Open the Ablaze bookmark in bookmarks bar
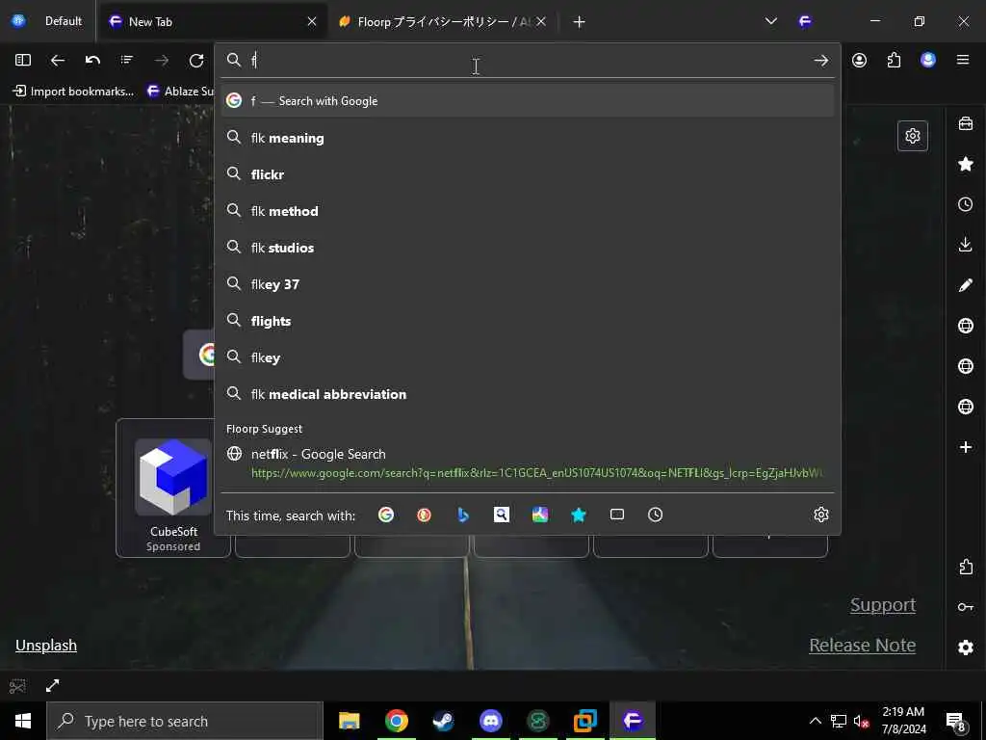986x740 pixels. click(x=179, y=92)
